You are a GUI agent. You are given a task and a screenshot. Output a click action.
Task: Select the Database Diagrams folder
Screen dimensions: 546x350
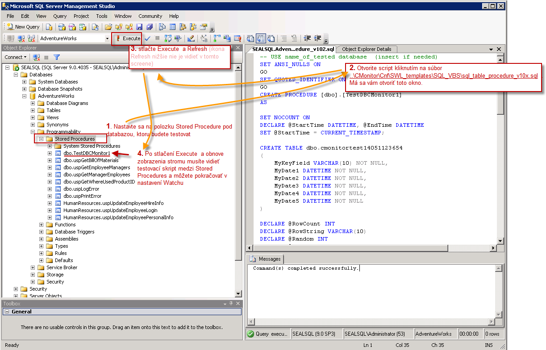click(x=67, y=103)
